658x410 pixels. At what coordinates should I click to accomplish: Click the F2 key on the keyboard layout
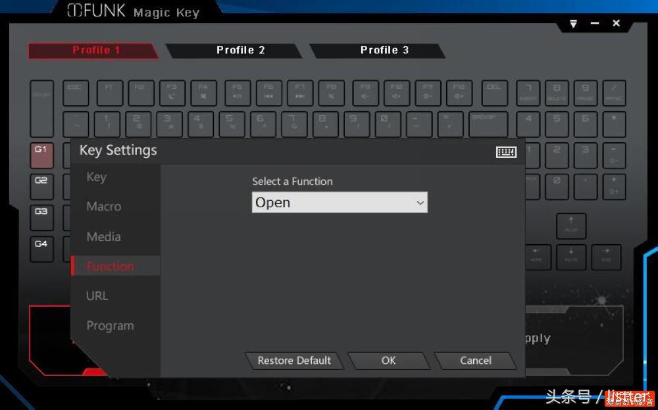(x=141, y=93)
